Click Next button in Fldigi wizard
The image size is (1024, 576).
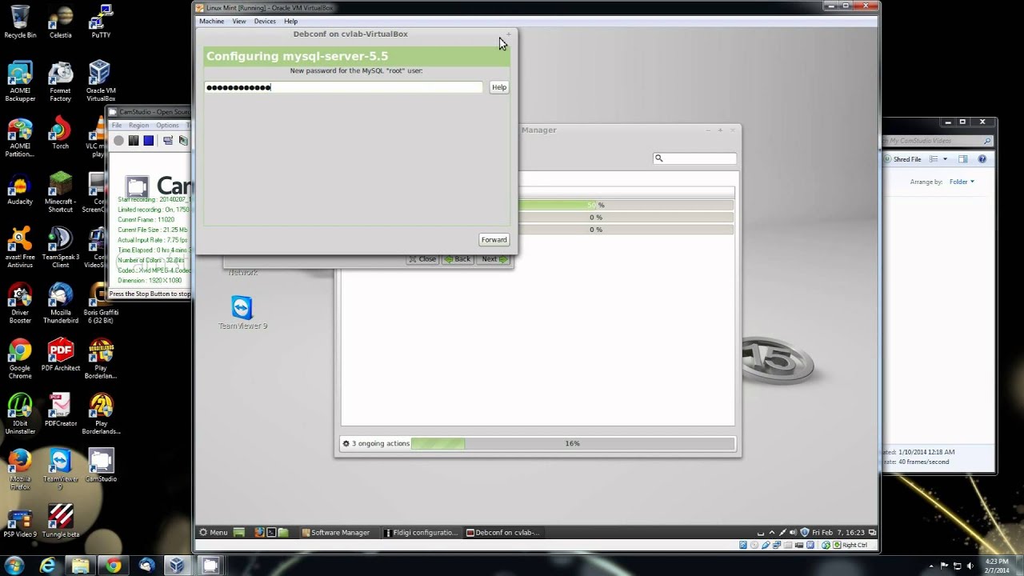pos(493,259)
